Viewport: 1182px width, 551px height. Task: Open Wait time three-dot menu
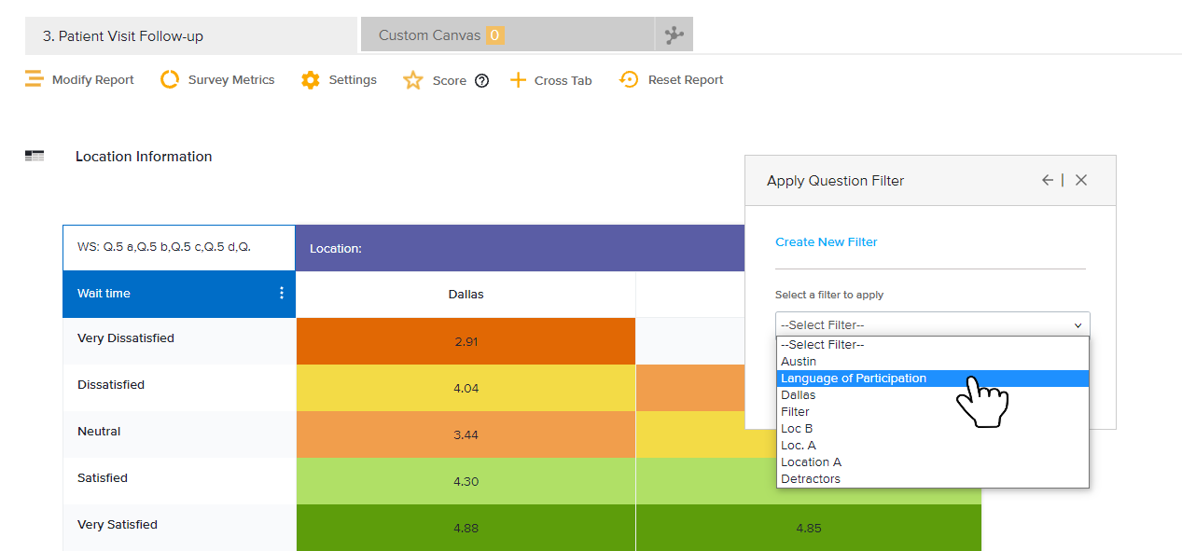282,294
